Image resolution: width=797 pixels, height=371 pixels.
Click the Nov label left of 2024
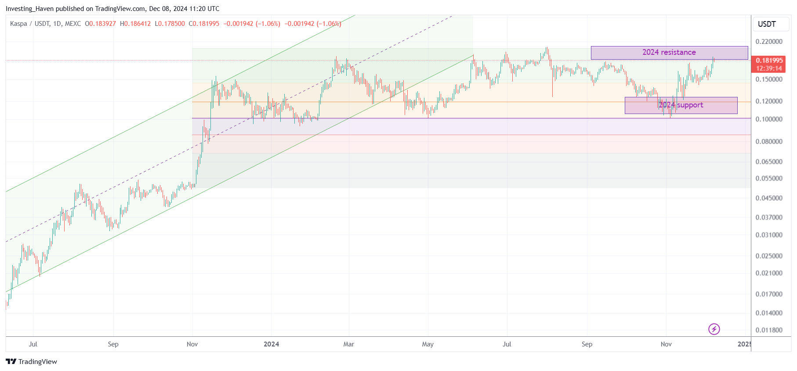pos(192,344)
